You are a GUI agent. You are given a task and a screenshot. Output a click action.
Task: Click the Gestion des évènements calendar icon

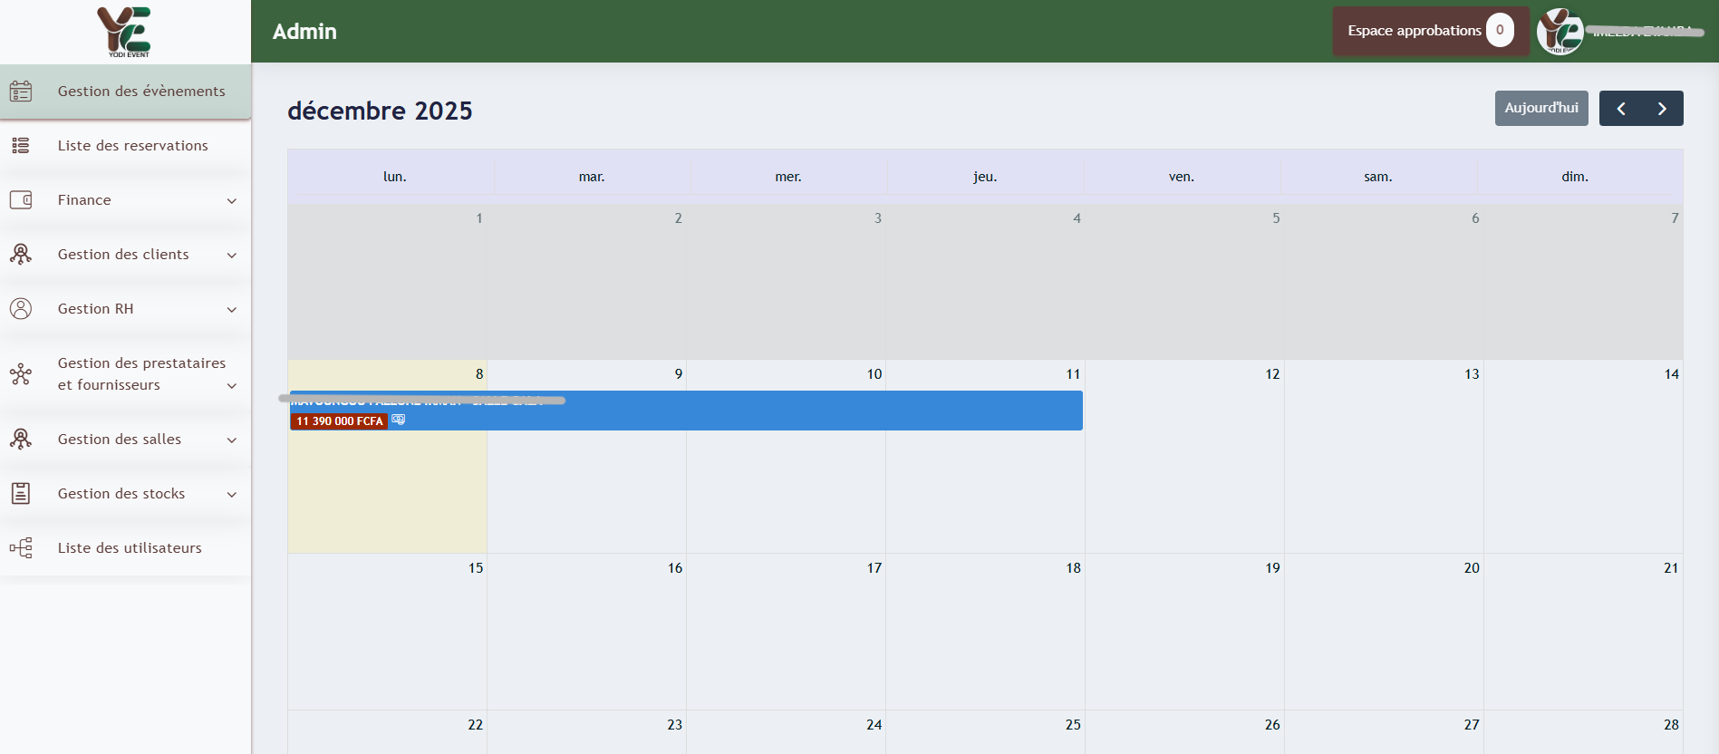(x=21, y=92)
